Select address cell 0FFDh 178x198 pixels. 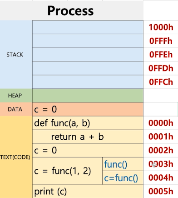pos(161,68)
